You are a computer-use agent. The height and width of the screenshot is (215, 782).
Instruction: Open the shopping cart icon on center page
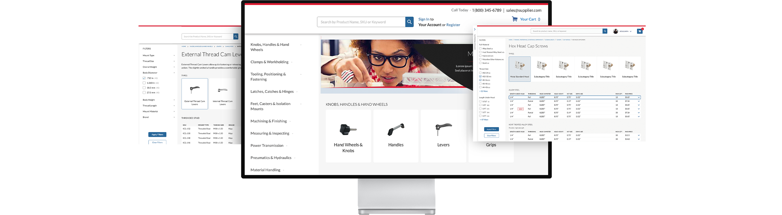[515, 19]
